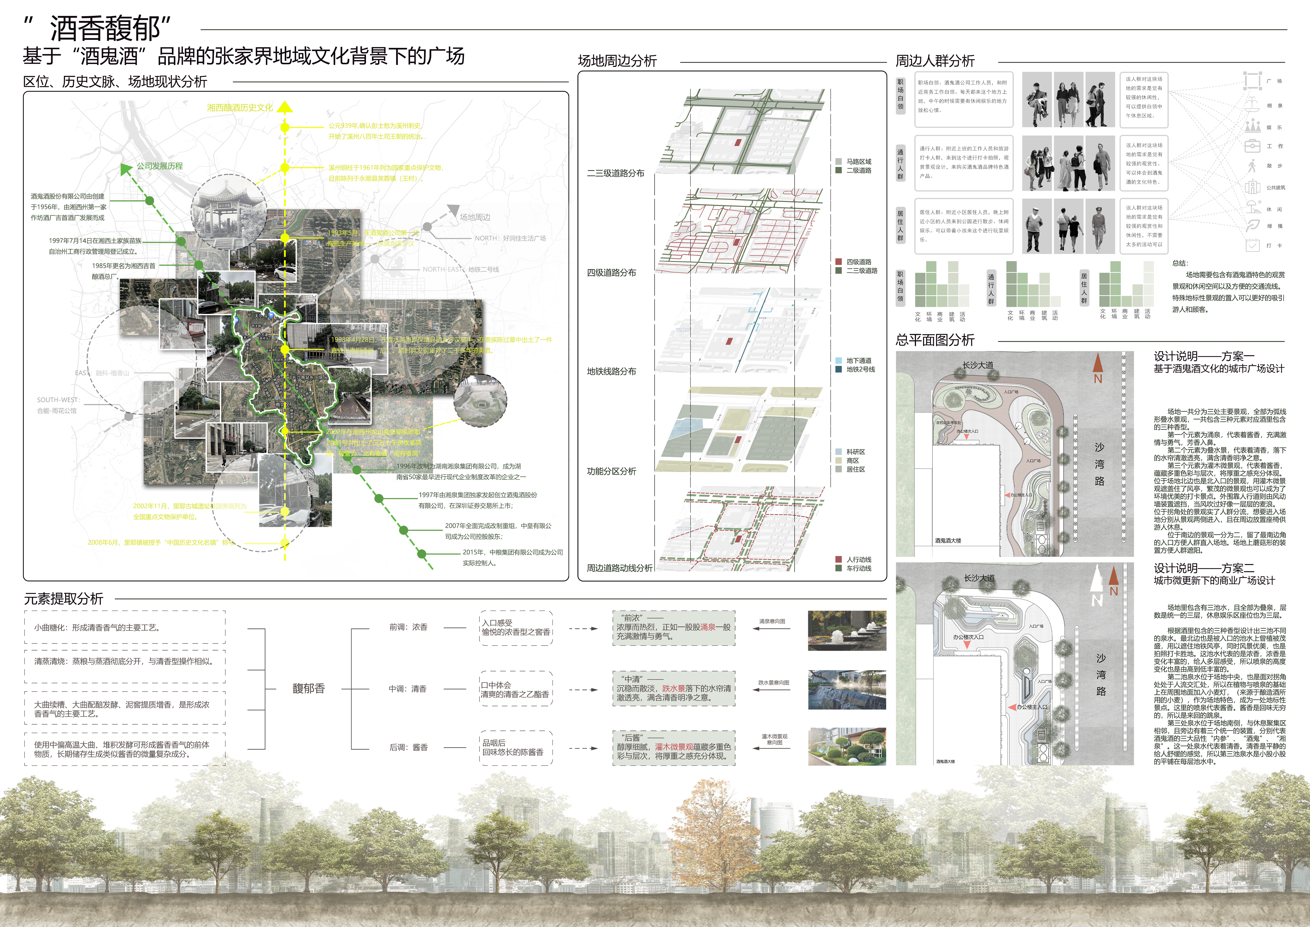
Task: Click the 广场 plaza square icon
Action: [x=1252, y=81]
